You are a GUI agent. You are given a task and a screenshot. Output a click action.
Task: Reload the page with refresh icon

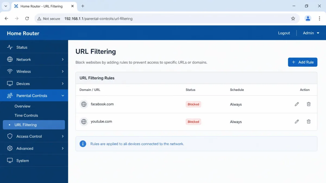27,18
